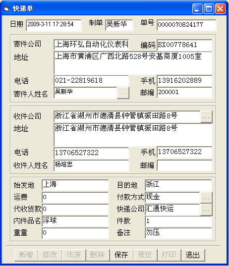The height and width of the screenshot is (266, 229).
Task: Focus the 单号 field 0000070824177
Action: 186,25
